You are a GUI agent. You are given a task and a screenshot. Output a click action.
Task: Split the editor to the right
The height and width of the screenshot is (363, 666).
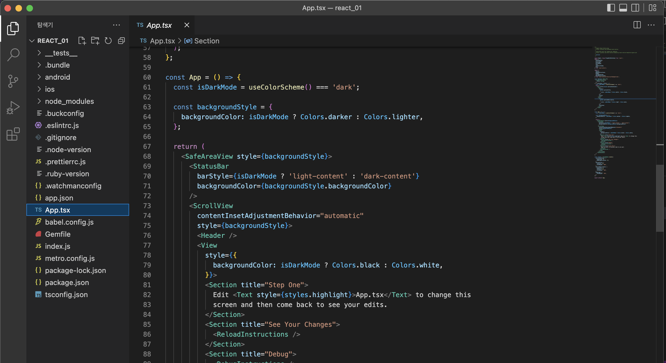pos(637,25)
